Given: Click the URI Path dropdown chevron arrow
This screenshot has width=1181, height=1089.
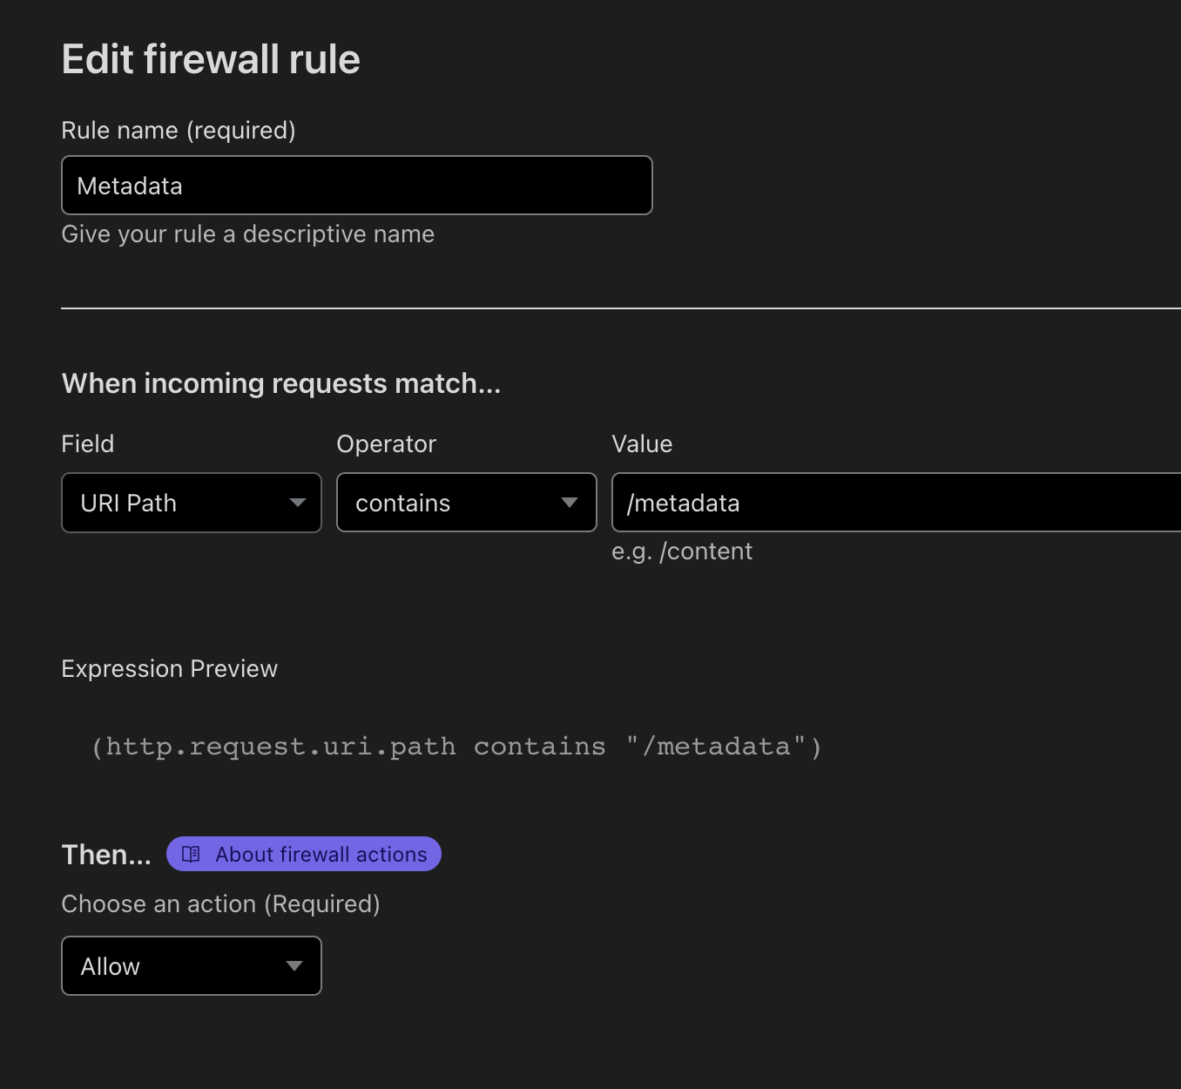Looking at the screenshot, I should 298,503.
